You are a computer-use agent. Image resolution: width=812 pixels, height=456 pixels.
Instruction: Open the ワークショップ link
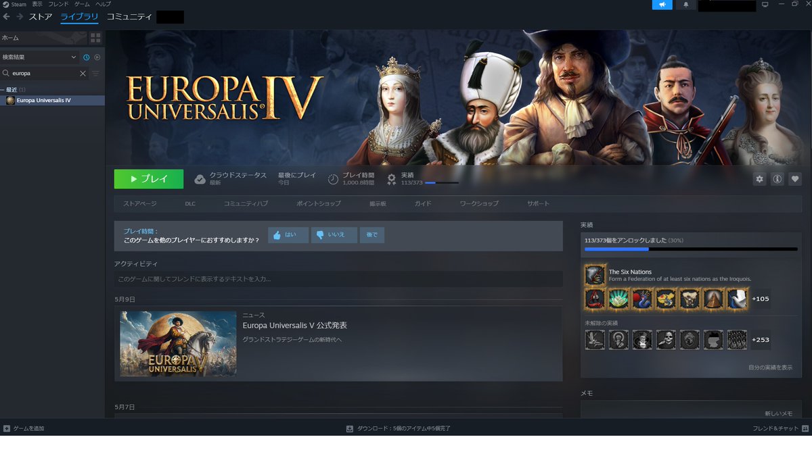(479, 203)
